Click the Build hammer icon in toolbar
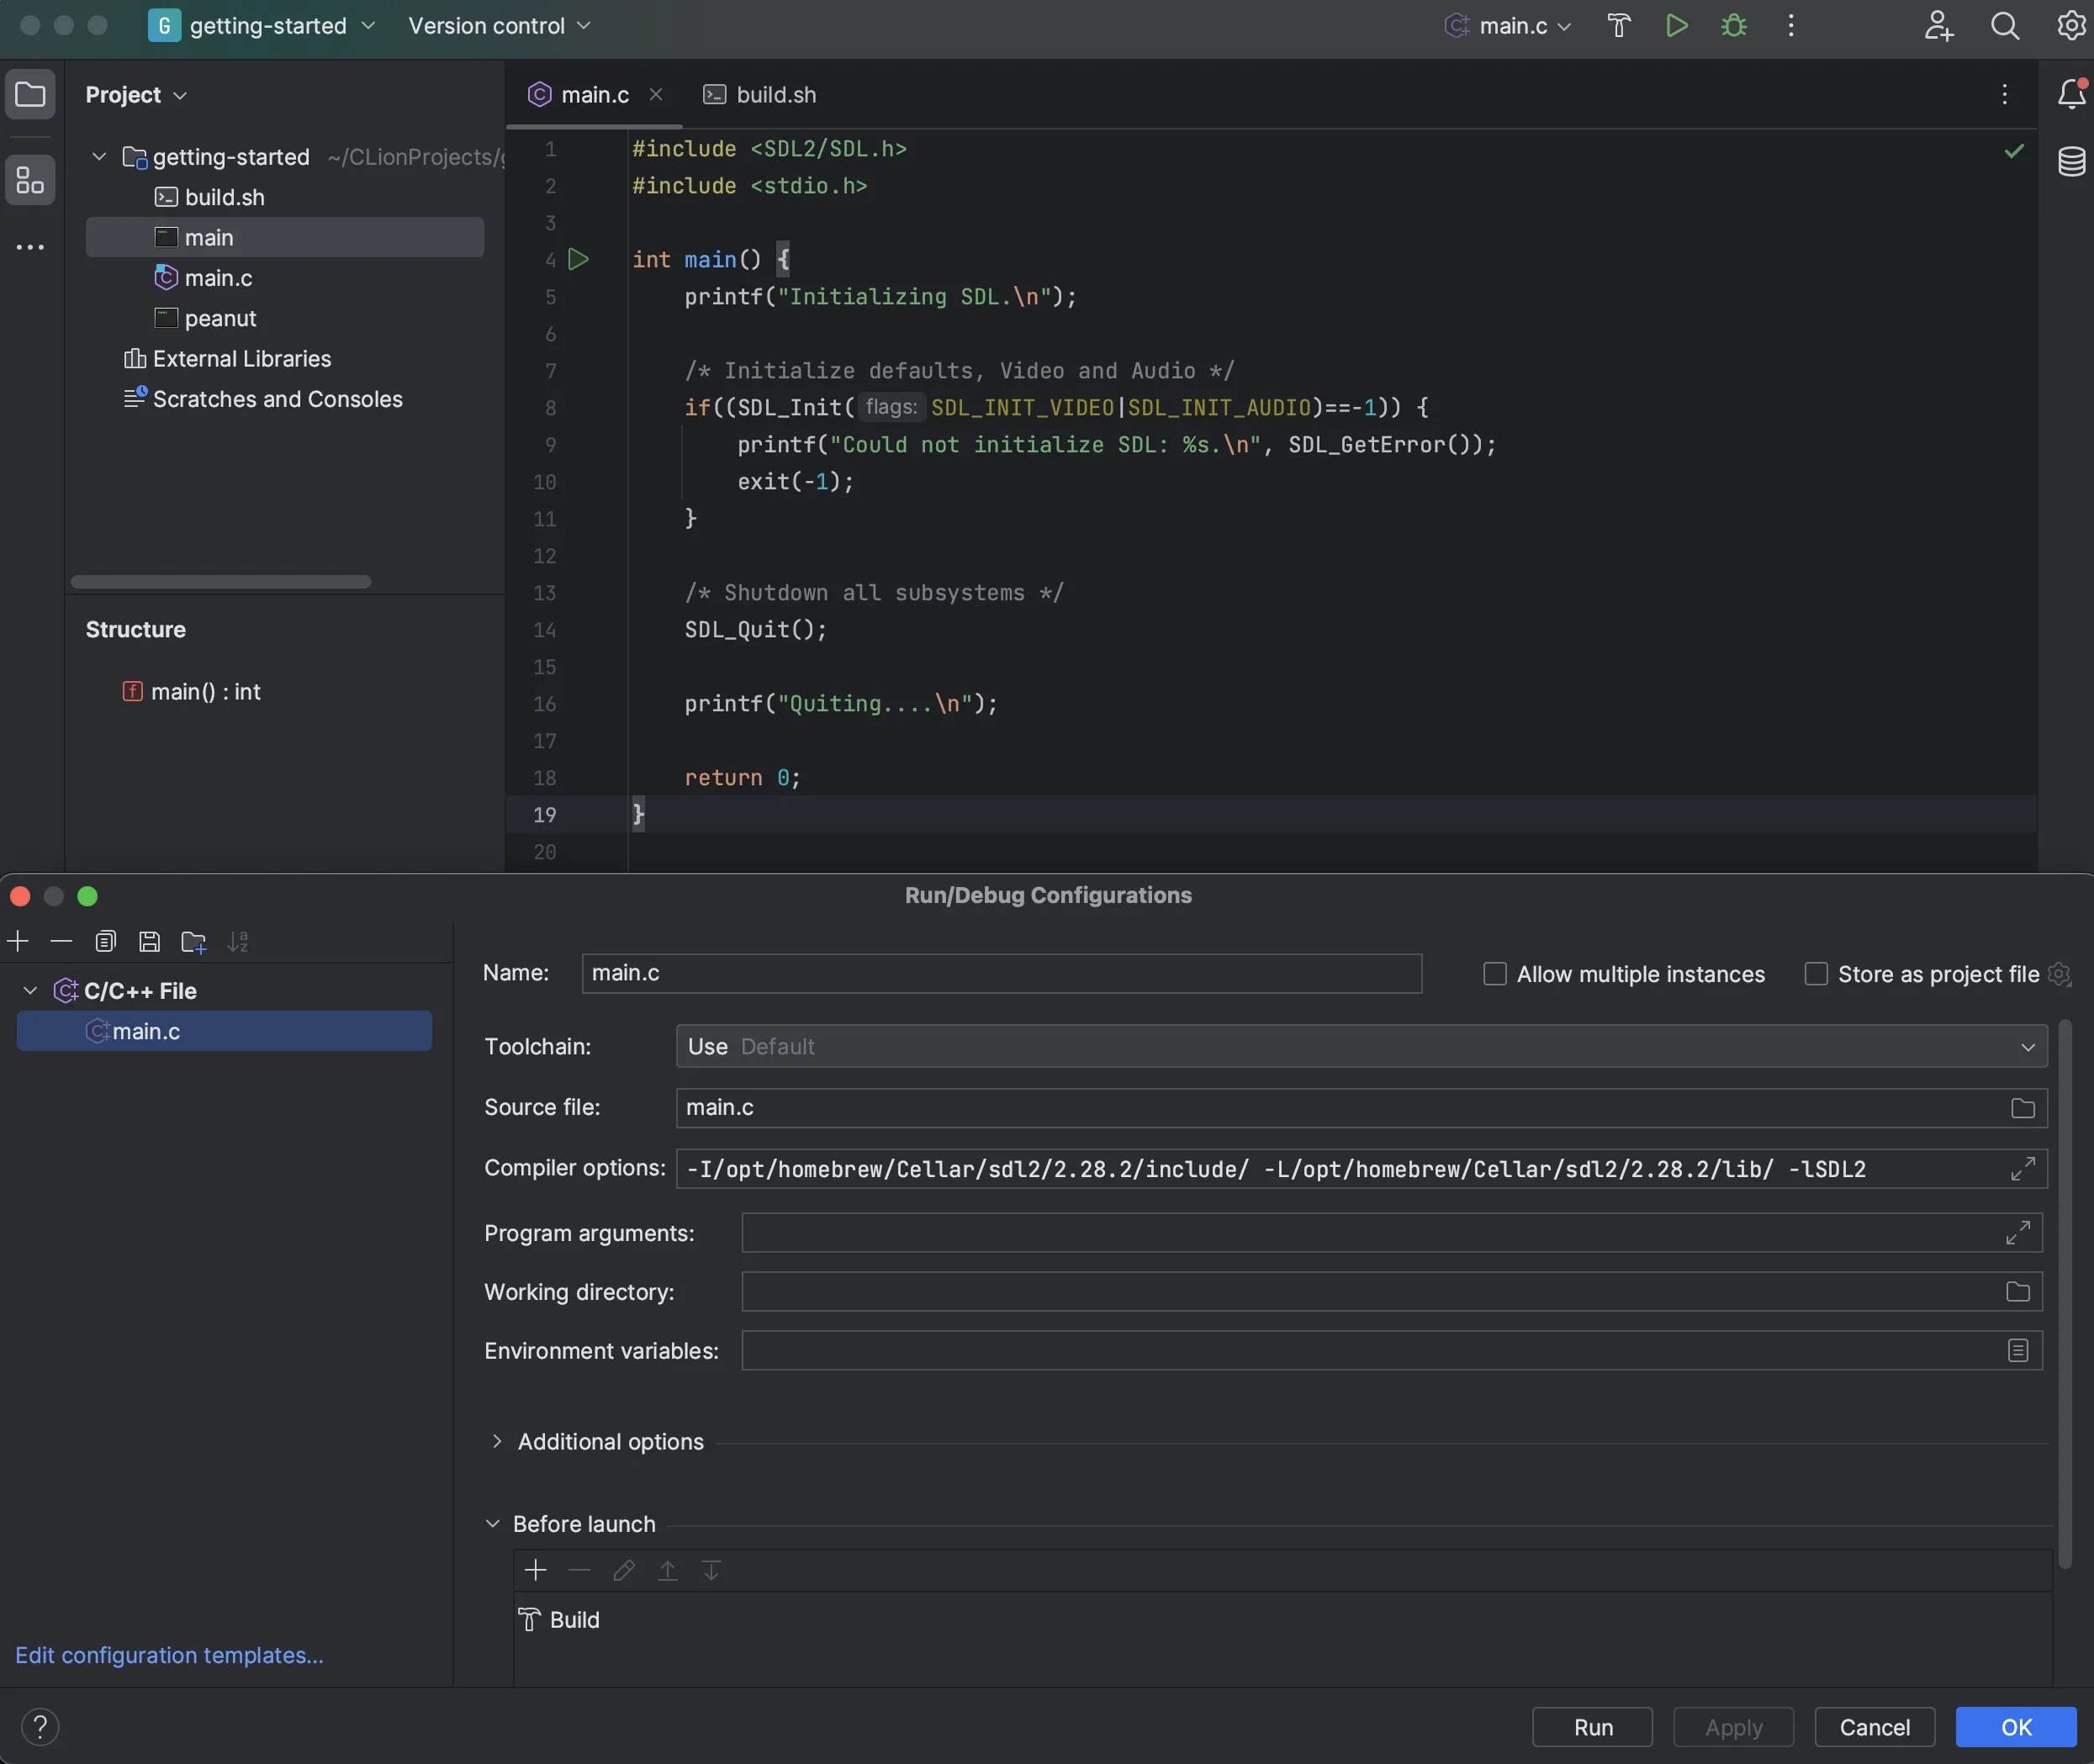The image size is (2094, 1764). 1618,26
